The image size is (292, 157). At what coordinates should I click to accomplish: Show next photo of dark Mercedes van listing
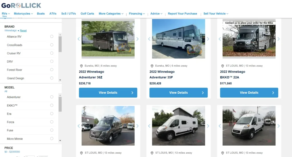point(137,126)
